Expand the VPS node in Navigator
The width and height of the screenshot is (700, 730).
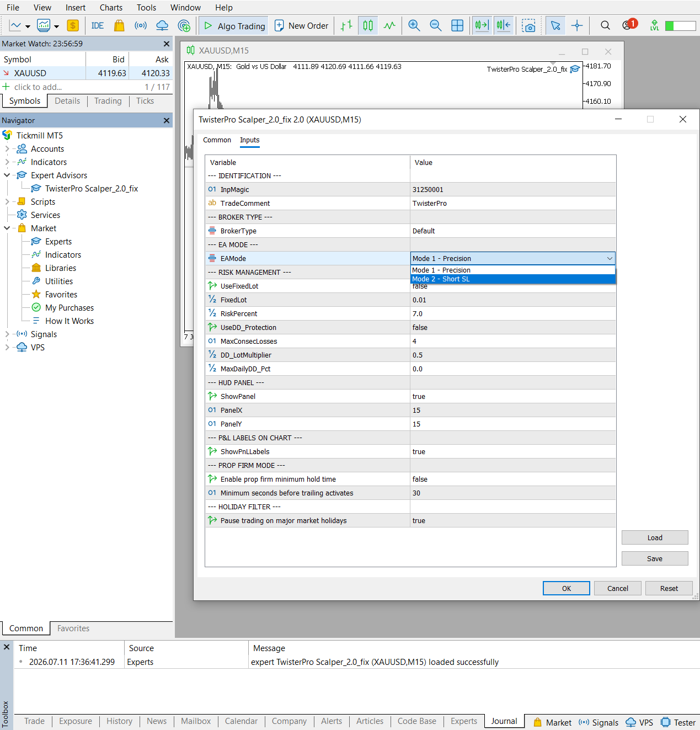click(7, 348)
